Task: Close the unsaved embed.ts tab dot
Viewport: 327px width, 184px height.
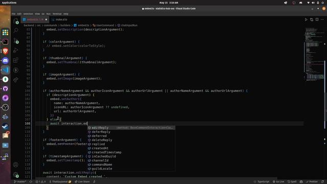Action: pos(46,19)
